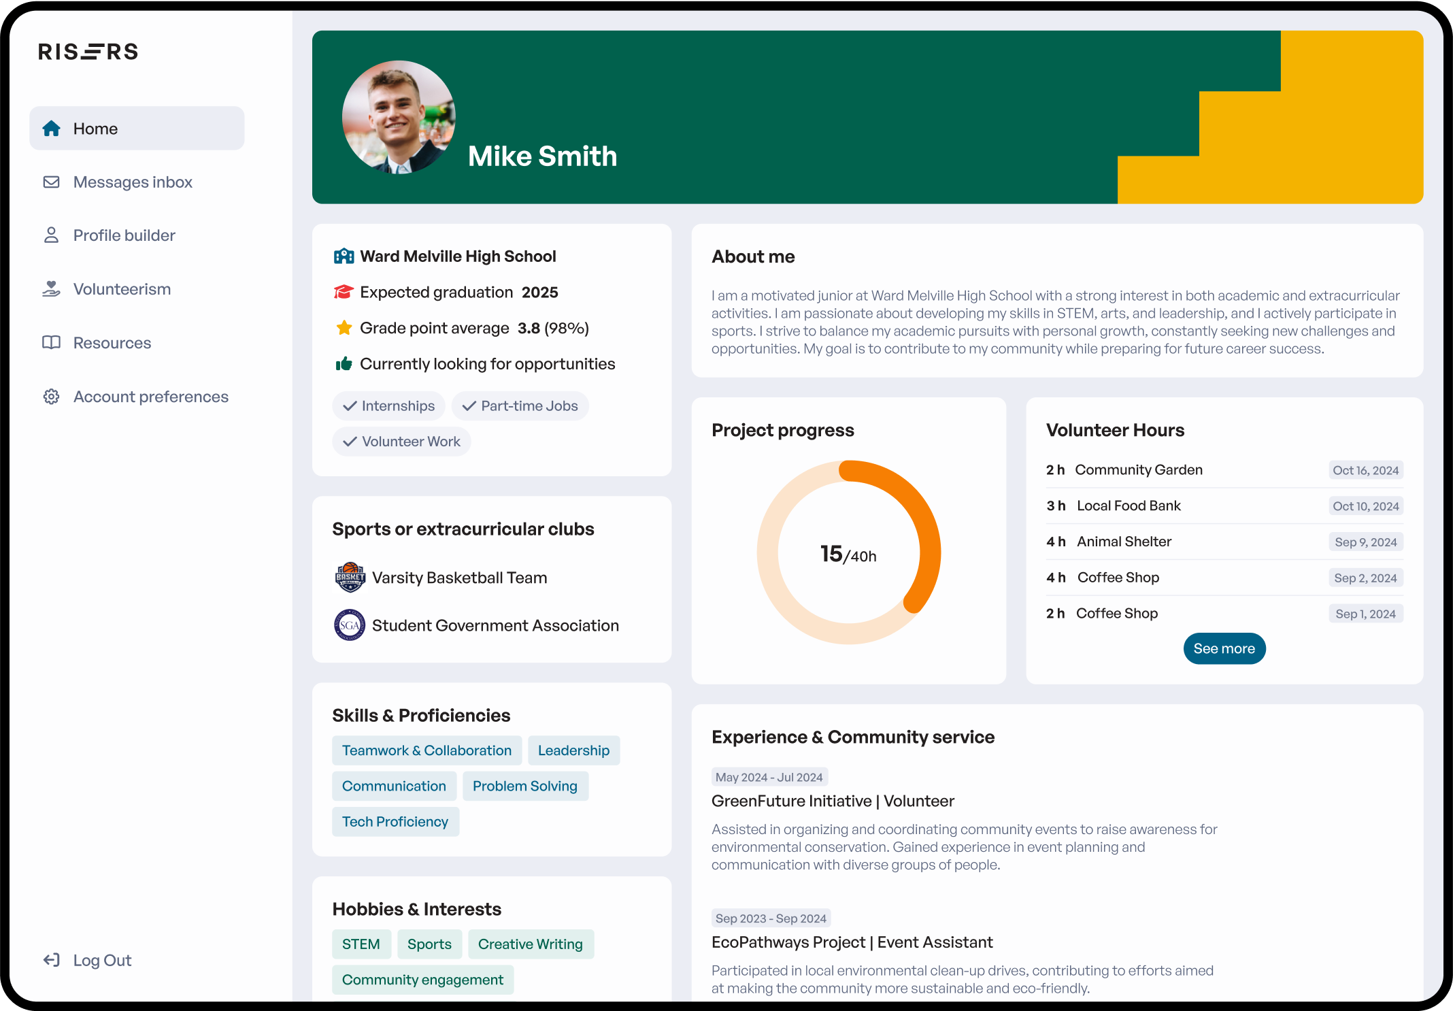Open the Messages inbox envelope icon
The width and height of the screenshot is (1453, 1011).
pyautogui.click(x=51, y=182)
